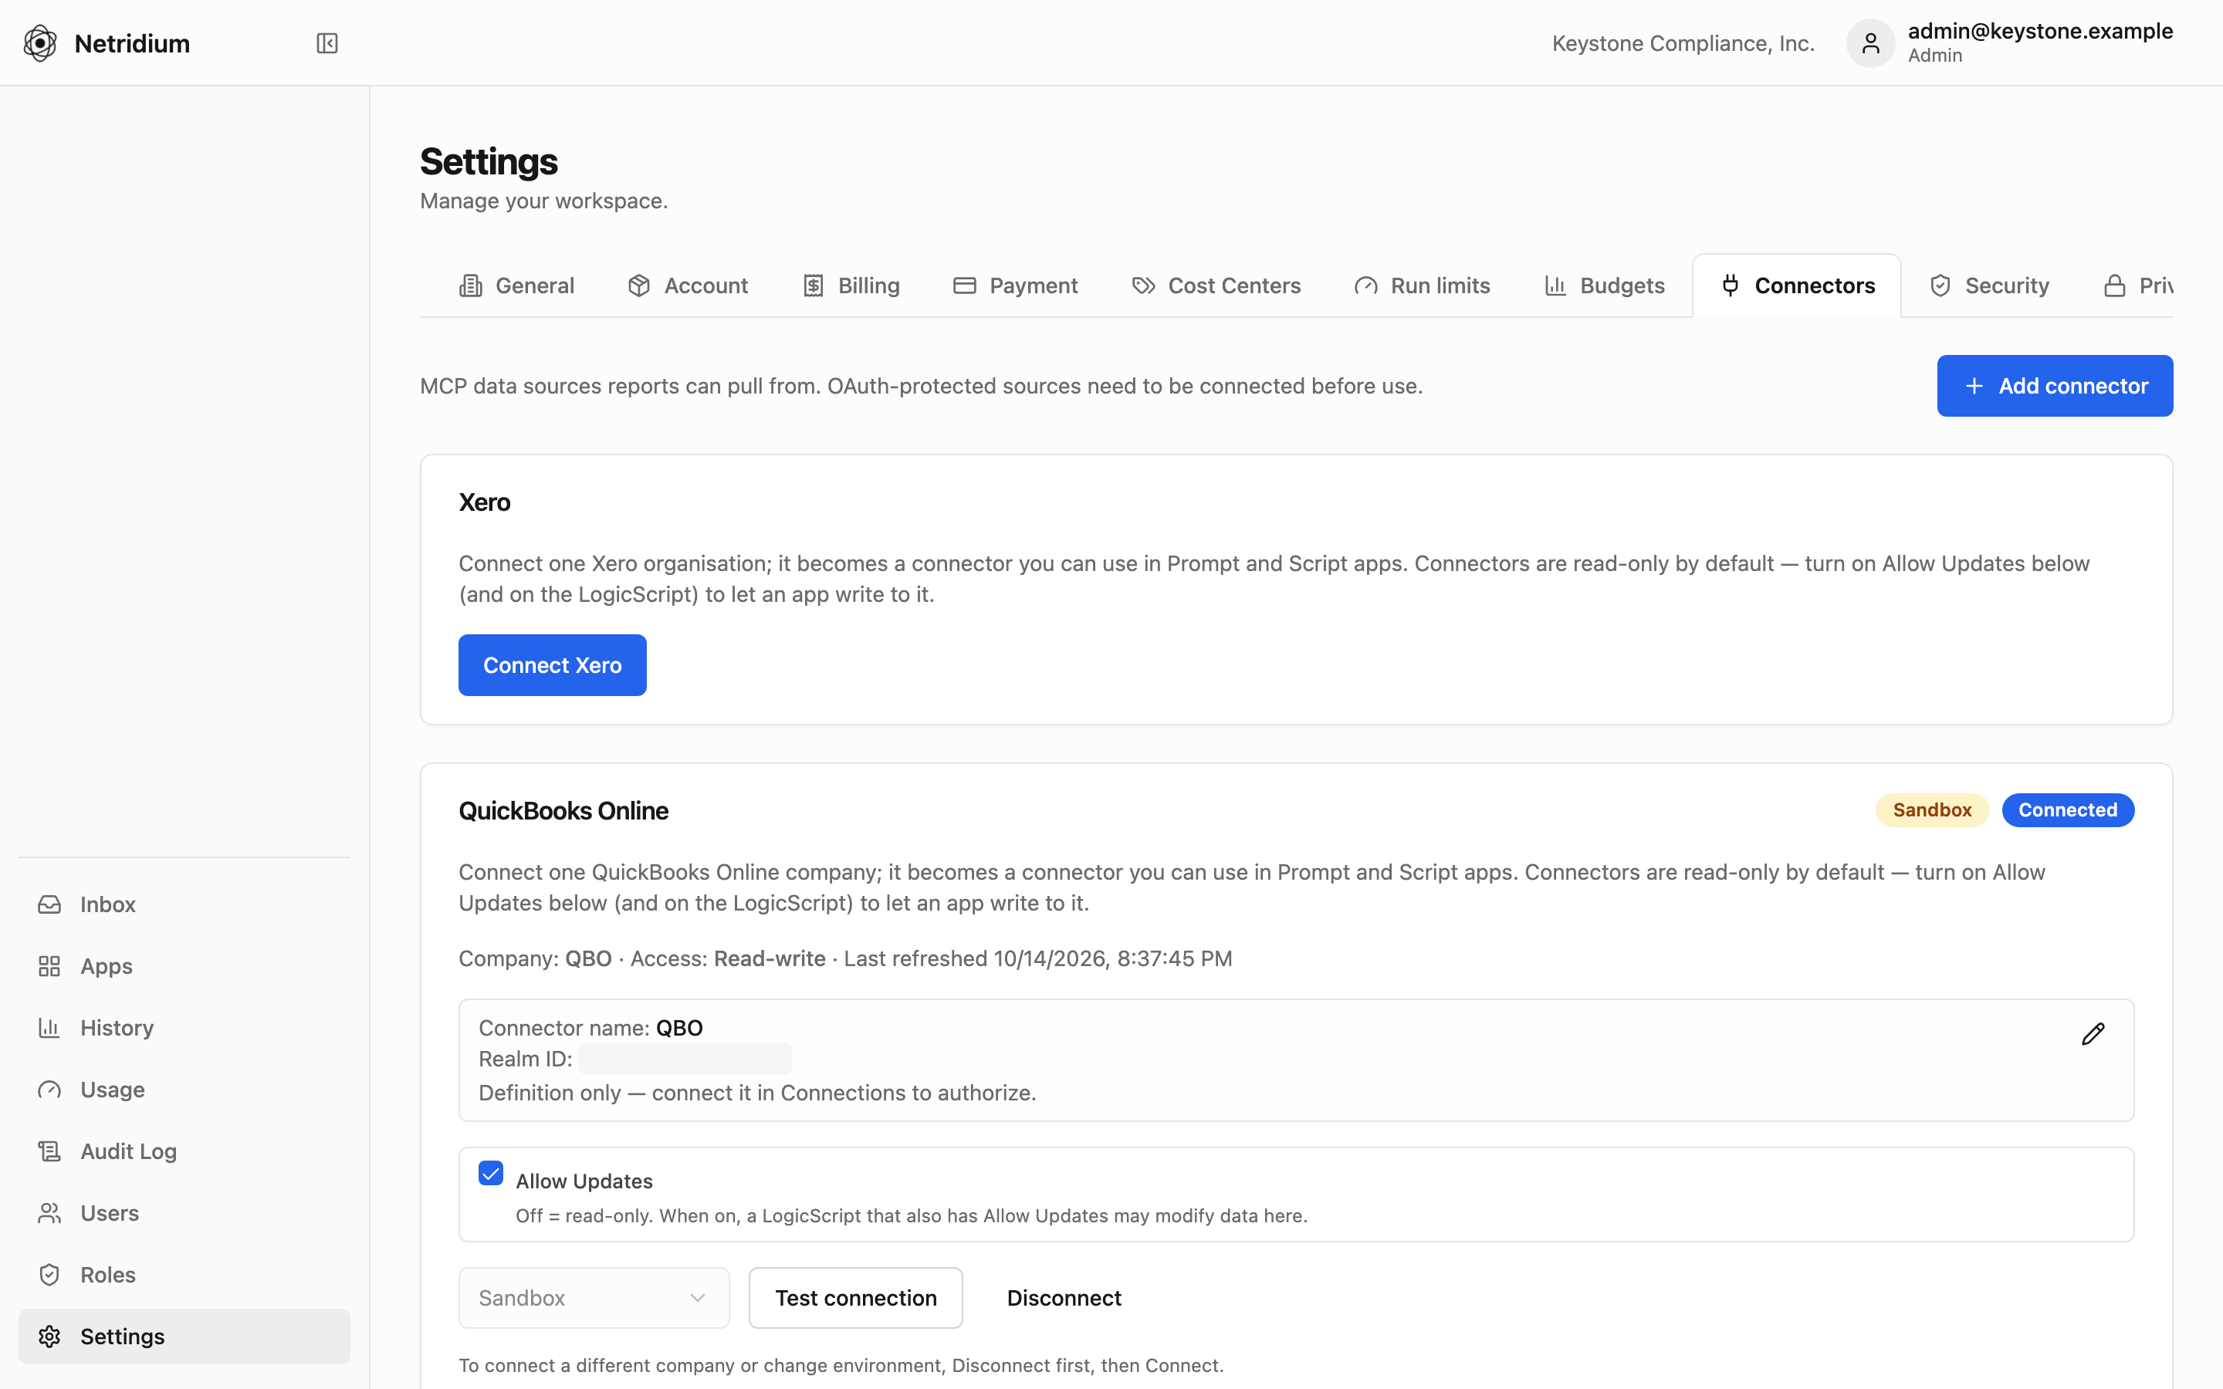The width and height of the screenshot is (2223, 1389).
Task: Open the Billing tab
Action: (x=851, y=286)
